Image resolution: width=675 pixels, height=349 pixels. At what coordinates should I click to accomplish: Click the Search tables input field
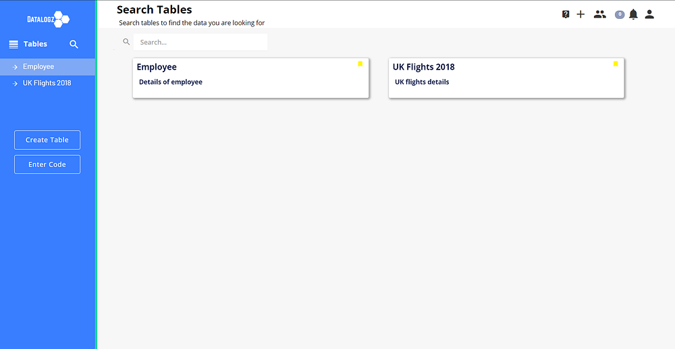coord(200,42)
